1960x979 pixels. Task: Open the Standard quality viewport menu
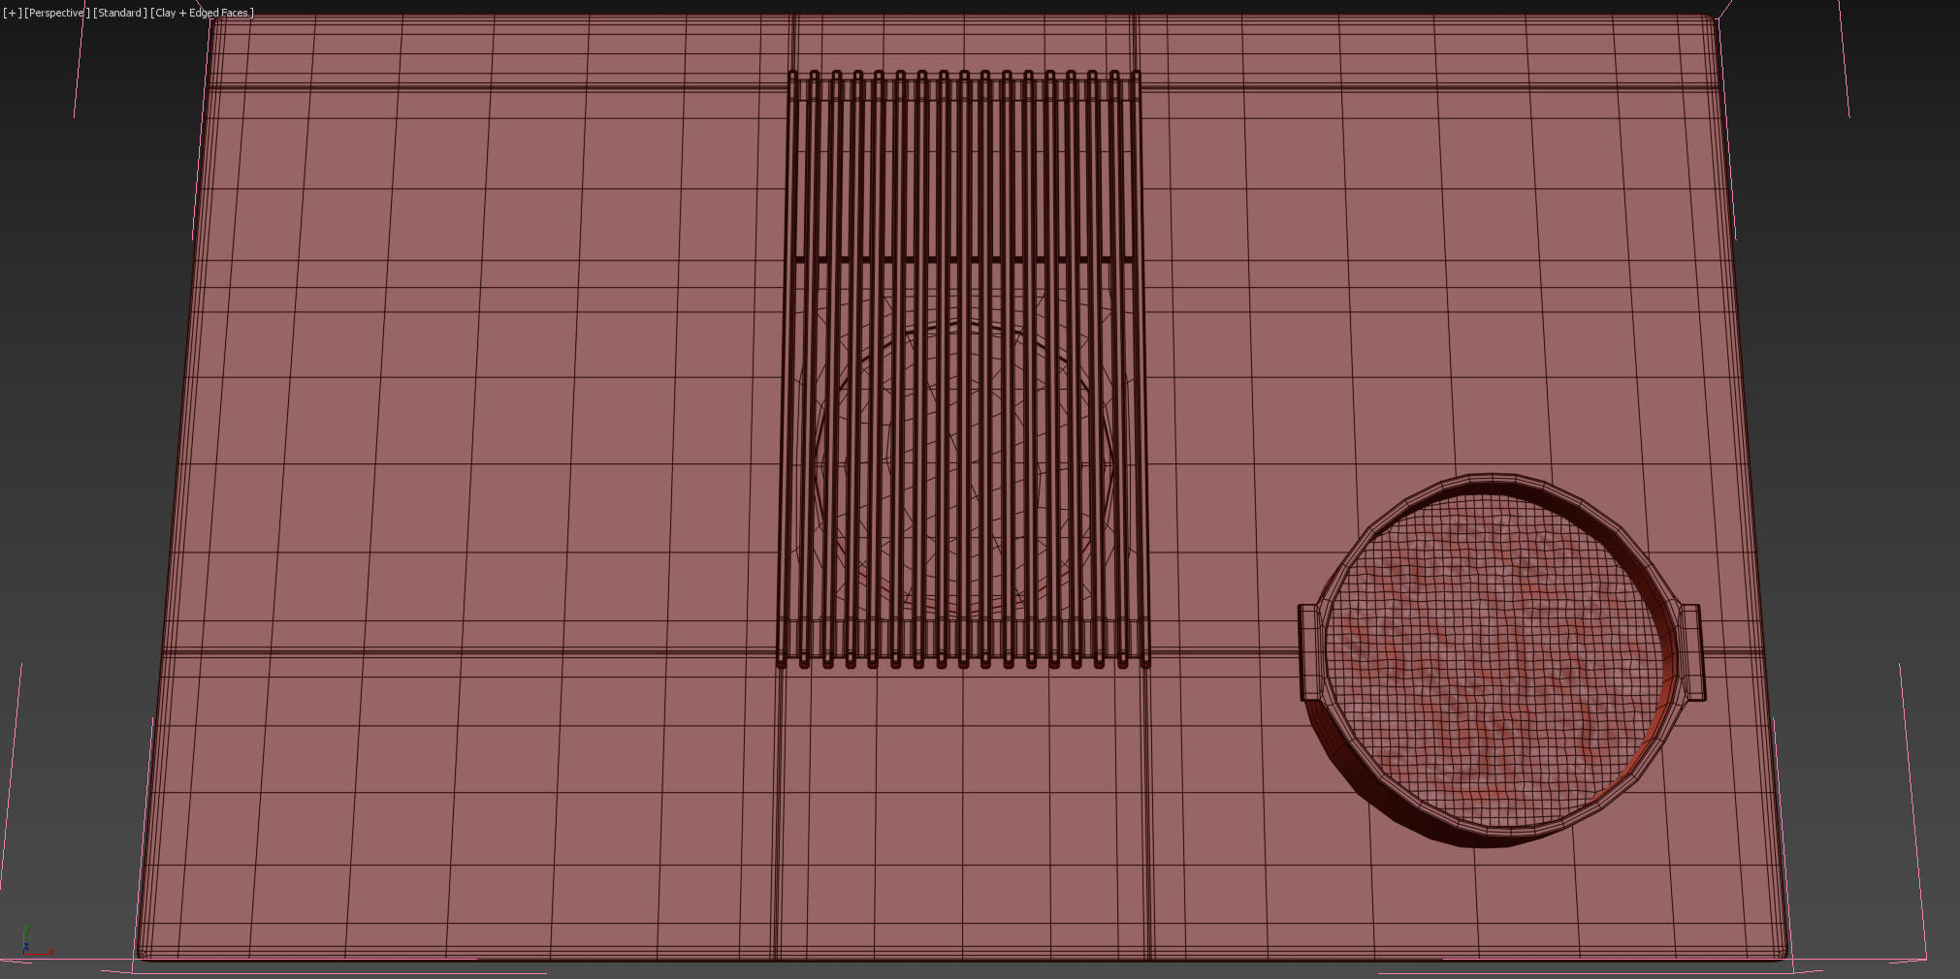pyautogui.click(x=120, y=13)
